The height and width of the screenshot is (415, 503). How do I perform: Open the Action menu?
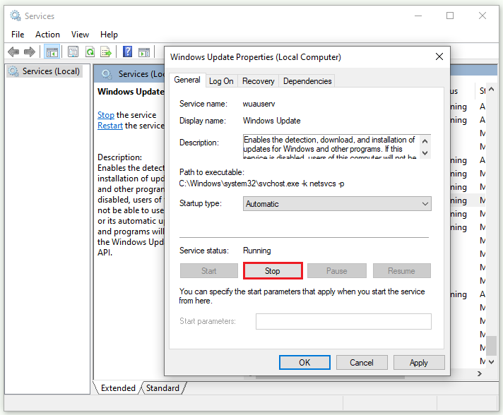point(47,35)
